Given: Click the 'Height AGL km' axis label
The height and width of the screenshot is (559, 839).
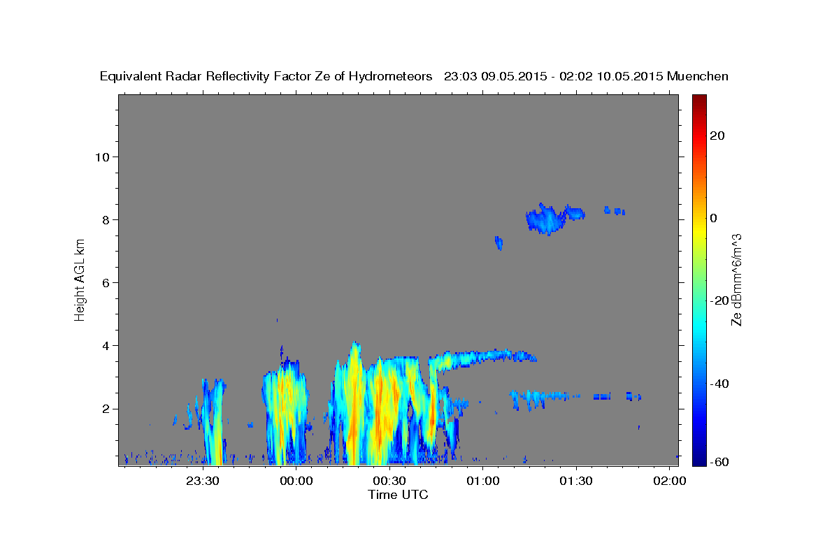Looking at the screenshot, I should click(80, 279).
